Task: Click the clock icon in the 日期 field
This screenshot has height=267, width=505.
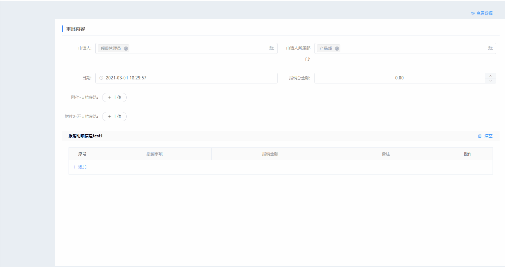Action: click(x=101, y=78)
